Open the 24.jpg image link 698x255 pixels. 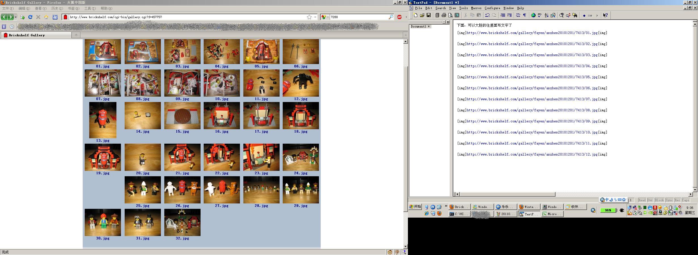(301, 173)
